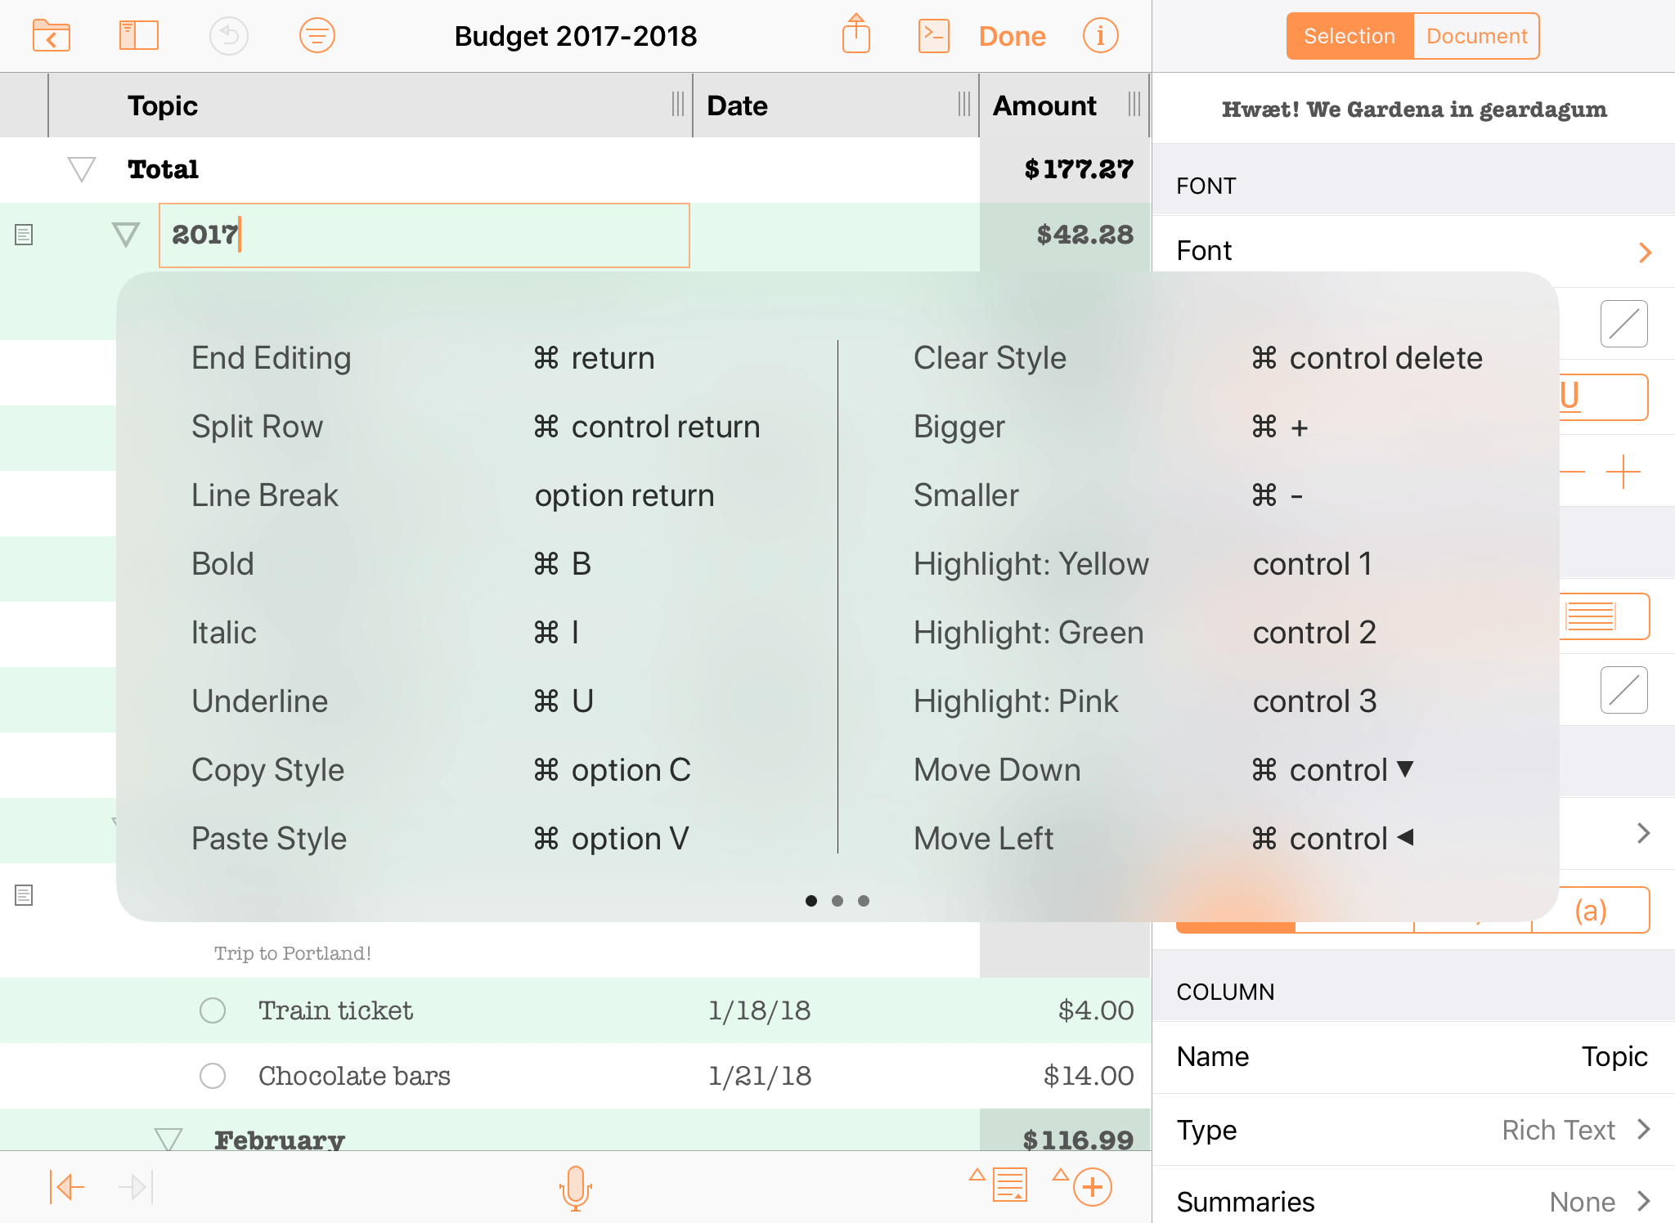
Task: Toggle the Total row collapse triangle
Action: [x=81, y=168]
